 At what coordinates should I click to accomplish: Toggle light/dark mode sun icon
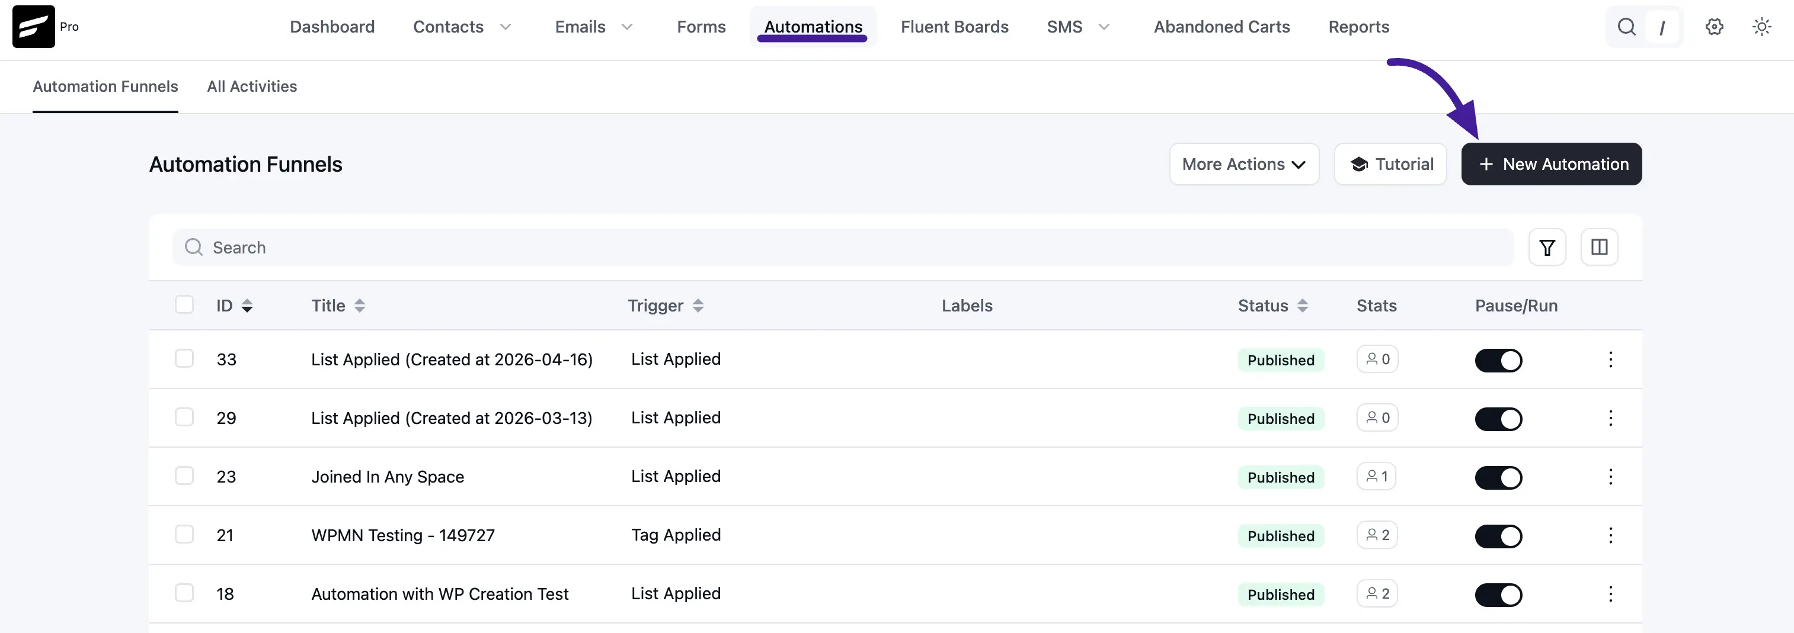1761,27
